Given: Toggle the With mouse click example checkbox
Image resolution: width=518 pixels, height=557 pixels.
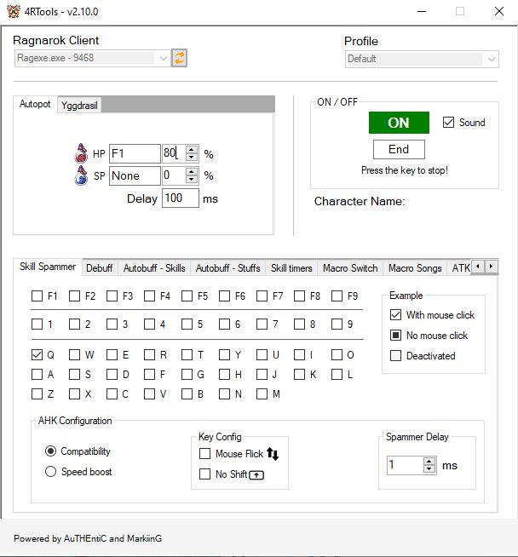Looking at the screenshot, I should point(395,315).
